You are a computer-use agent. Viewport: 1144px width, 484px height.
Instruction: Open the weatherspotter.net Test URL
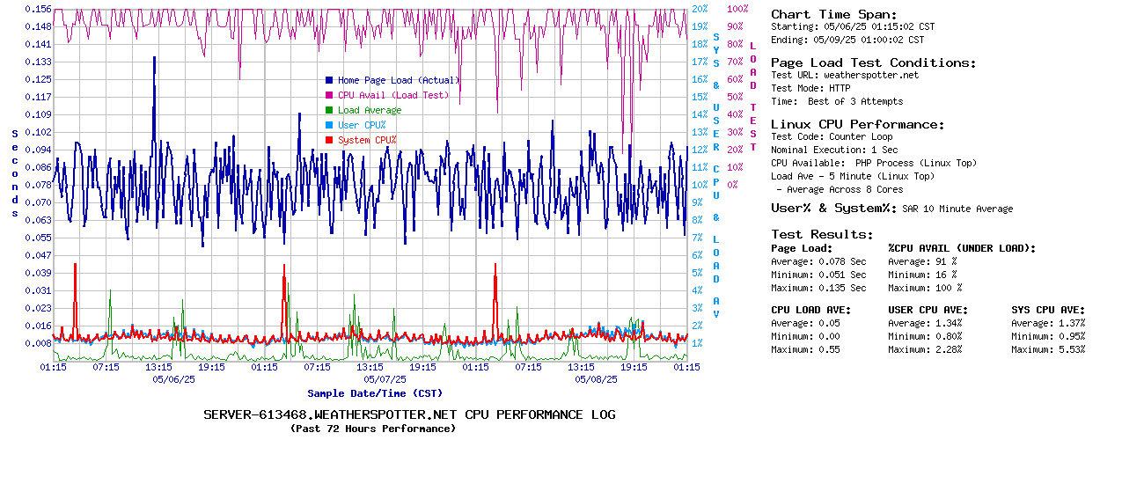coord(870,75)
